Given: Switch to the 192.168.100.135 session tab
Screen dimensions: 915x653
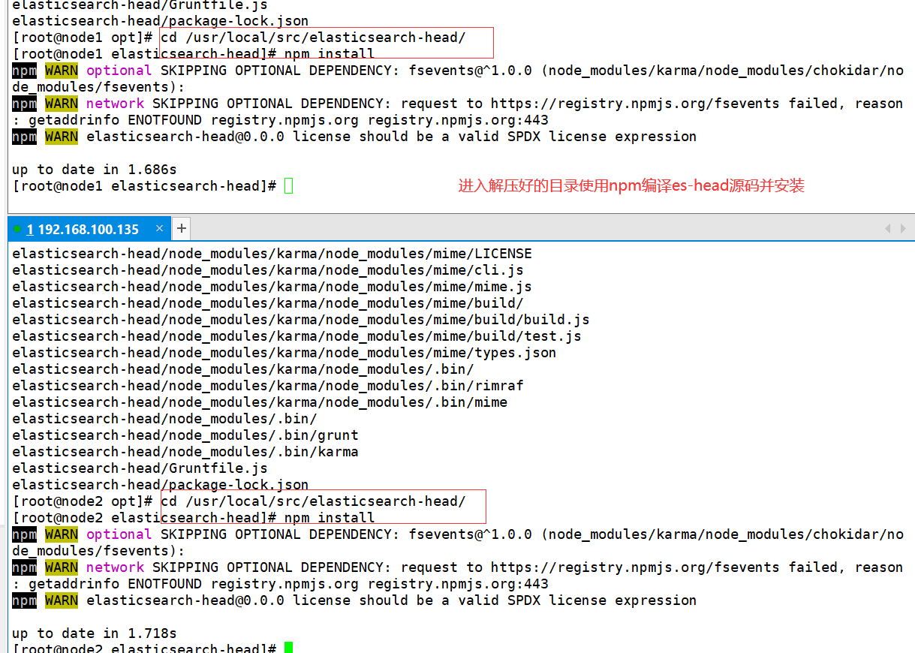Looking at the screenshot, I should pos(89,229).
